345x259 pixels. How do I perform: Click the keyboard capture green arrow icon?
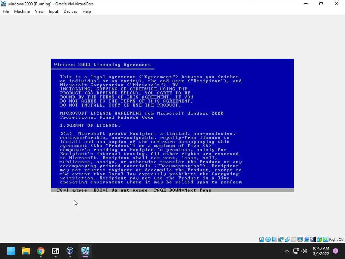326,239
